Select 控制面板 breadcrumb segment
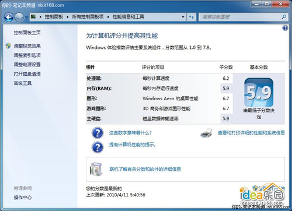The width and height of the screenshot is (292, 211). tap(54, 17)
